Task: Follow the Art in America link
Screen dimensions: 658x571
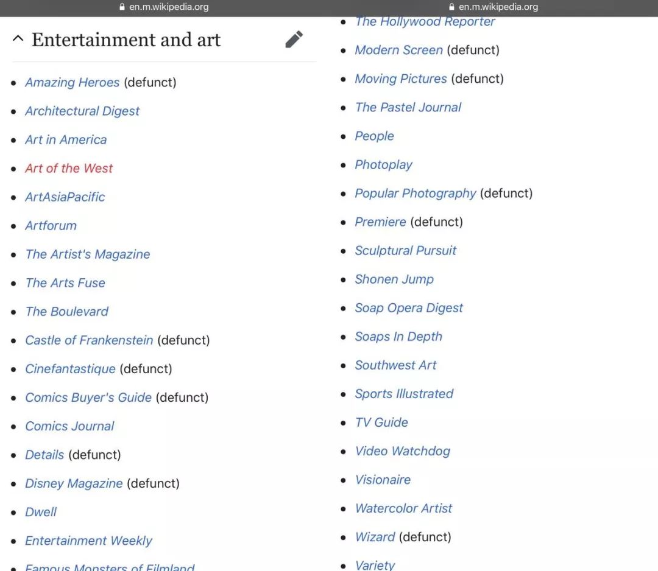Action: click(66, 139)
